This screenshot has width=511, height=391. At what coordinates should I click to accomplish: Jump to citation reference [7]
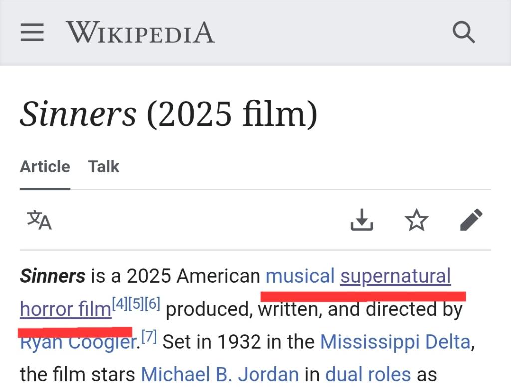pyautogui.click(x=149, y=336)
